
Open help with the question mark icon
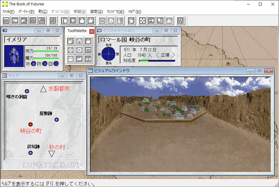pyautogui.click(x=181, y=21)
